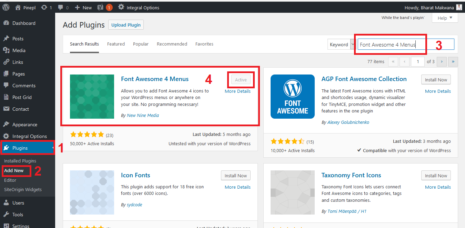The width and height of the screenshot is (465, 228).
Task: Click the Upload Plugin button
Action: (126, 24)
